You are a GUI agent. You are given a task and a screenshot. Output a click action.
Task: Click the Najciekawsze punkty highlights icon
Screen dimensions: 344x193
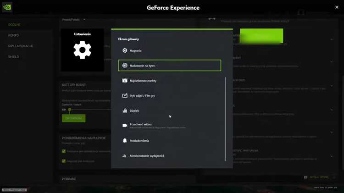(125, 81)
